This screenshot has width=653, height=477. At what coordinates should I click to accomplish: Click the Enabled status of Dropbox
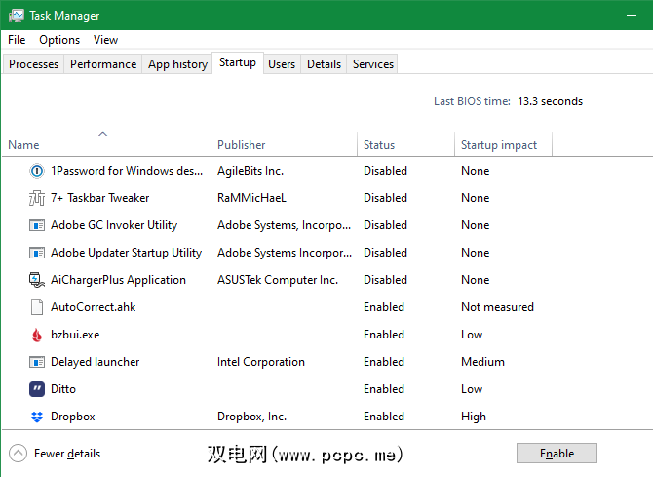[x=384, y=417]
